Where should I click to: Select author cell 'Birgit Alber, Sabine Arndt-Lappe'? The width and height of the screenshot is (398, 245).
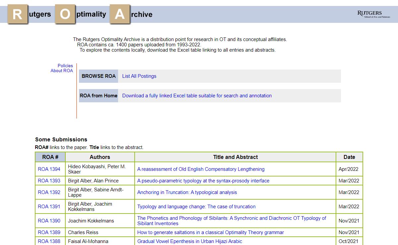(x=100, y=192)
